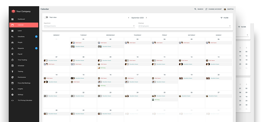Screen dimensions: 267x122
Task: Click the search magnifier icon
Action: [x=195, y=9]
